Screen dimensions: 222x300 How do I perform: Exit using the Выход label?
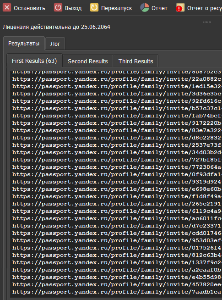click(73, 8)
